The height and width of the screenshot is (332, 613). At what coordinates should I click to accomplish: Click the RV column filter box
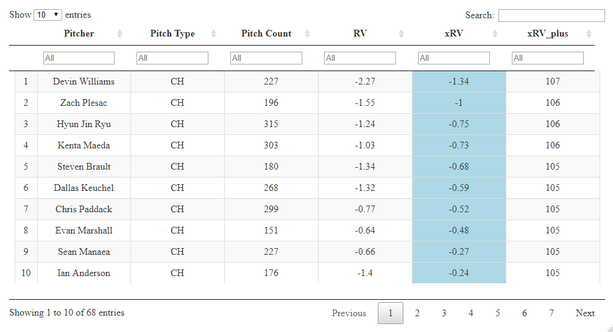coord(360,58)
